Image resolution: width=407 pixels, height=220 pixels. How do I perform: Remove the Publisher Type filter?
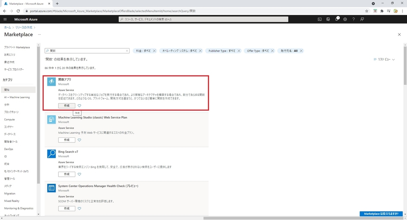coord(239,51)
